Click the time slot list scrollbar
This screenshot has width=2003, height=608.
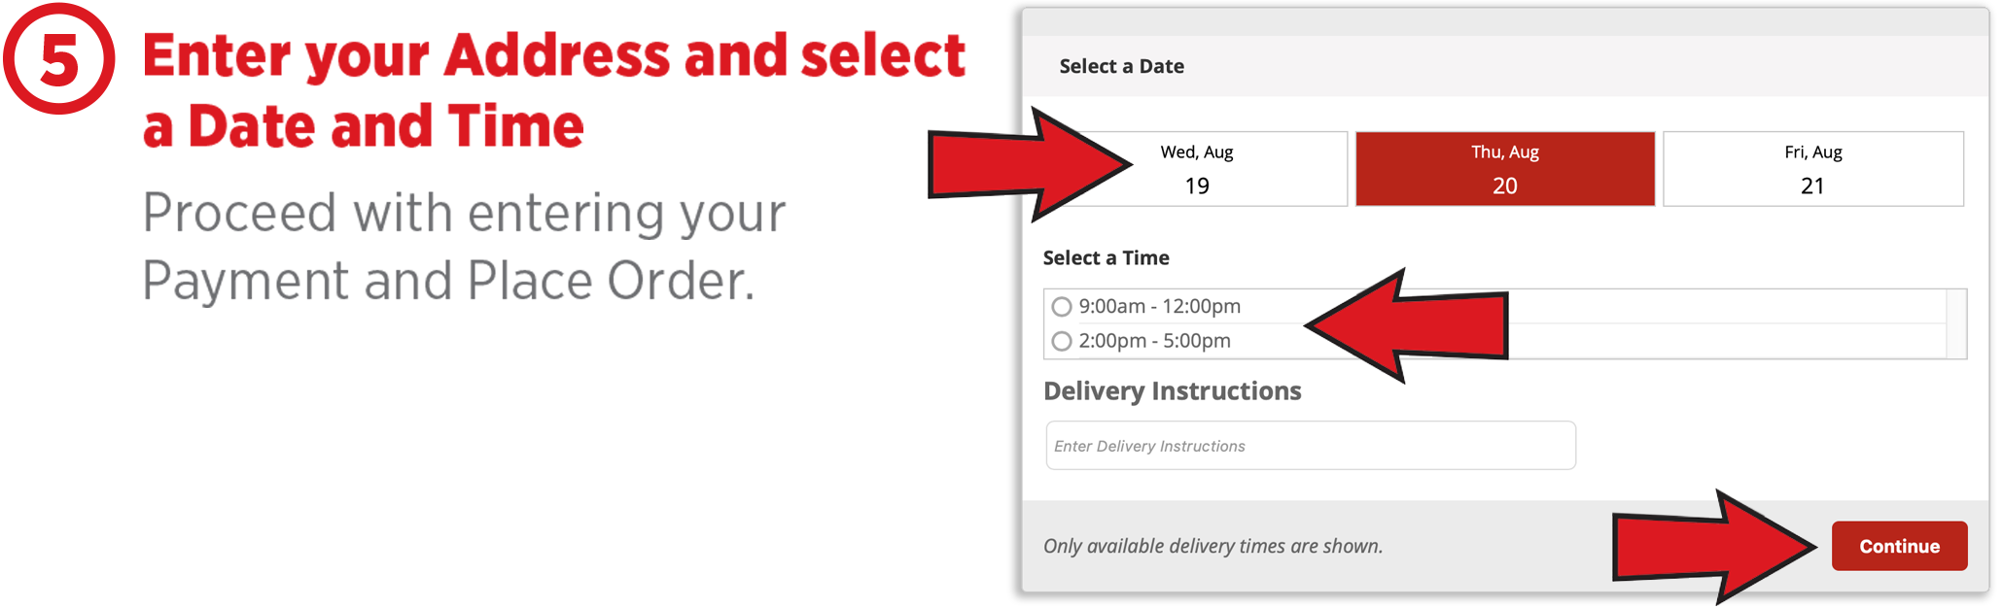click(1956, 323)
